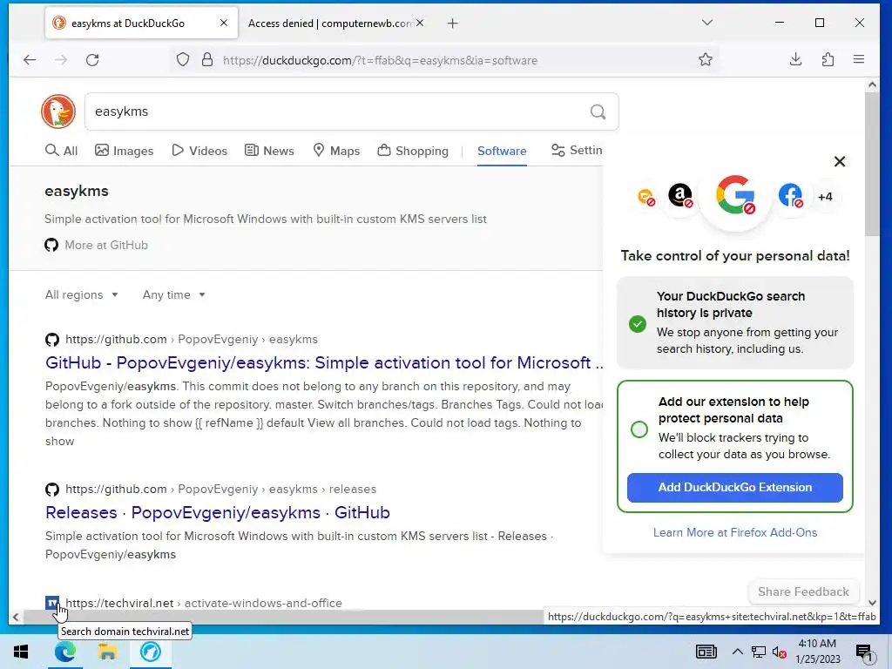The width and height of the screenshot is (892, 669).
Task: Open Learn More at Firefox Add-Ons
Action: point(735,532)
